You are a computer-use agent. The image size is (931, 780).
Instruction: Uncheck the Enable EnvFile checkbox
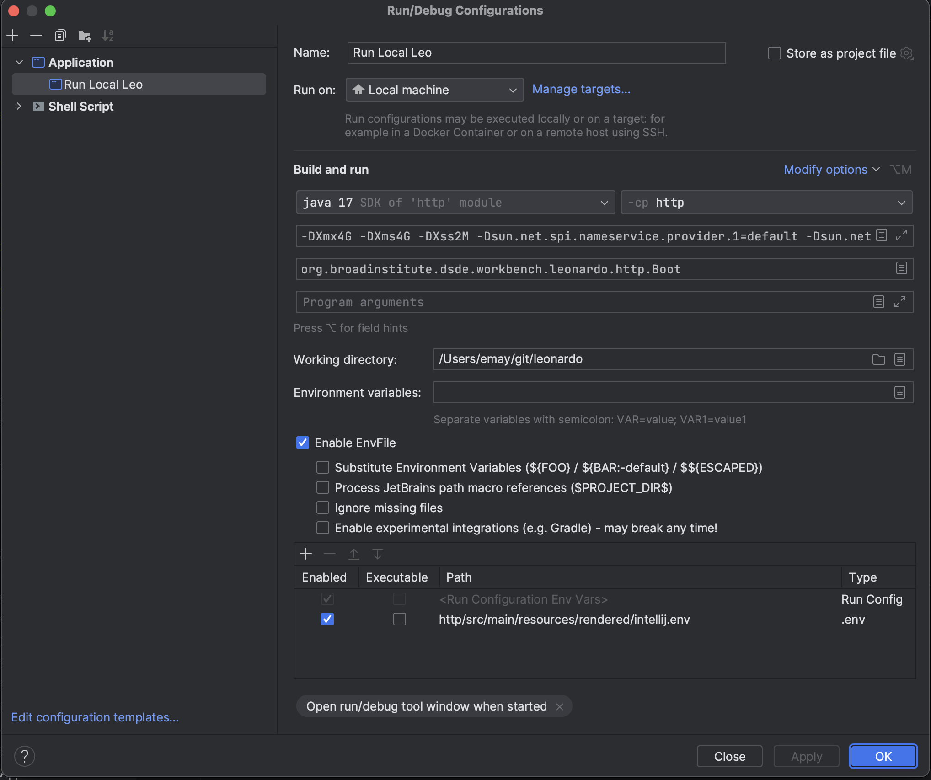303,443
